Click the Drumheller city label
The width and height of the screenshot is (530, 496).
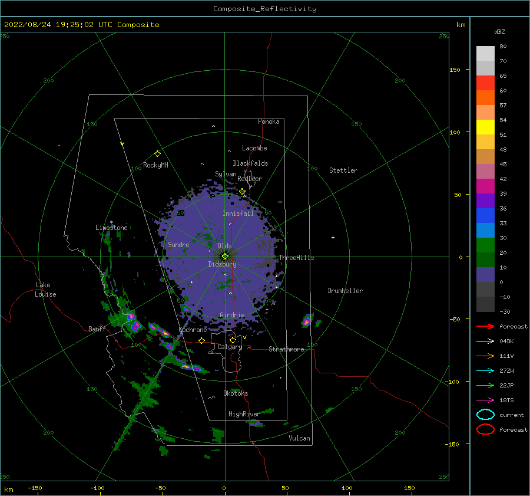345,291
